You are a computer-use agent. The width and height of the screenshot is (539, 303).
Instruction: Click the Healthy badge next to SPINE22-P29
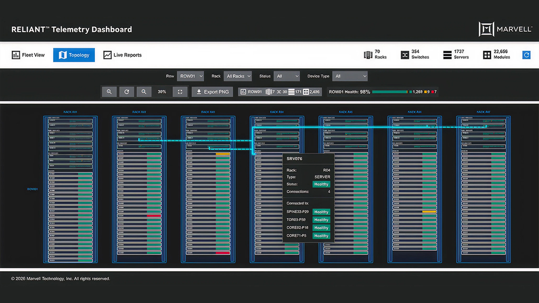click(x=321, y=212)
